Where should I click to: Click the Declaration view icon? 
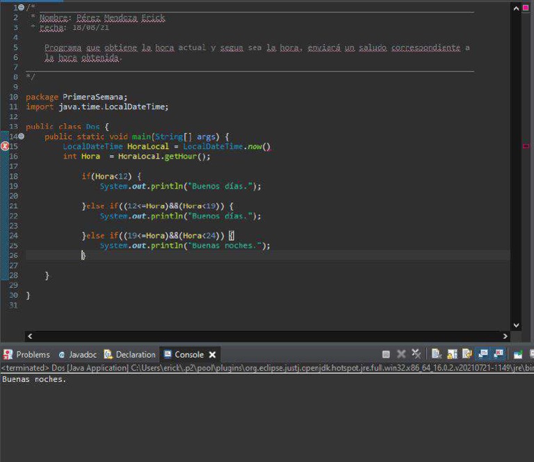[x=108, y=354]
